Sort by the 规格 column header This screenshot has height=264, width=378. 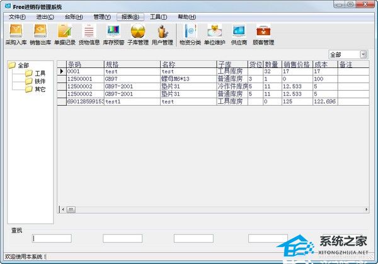point(132,64)
